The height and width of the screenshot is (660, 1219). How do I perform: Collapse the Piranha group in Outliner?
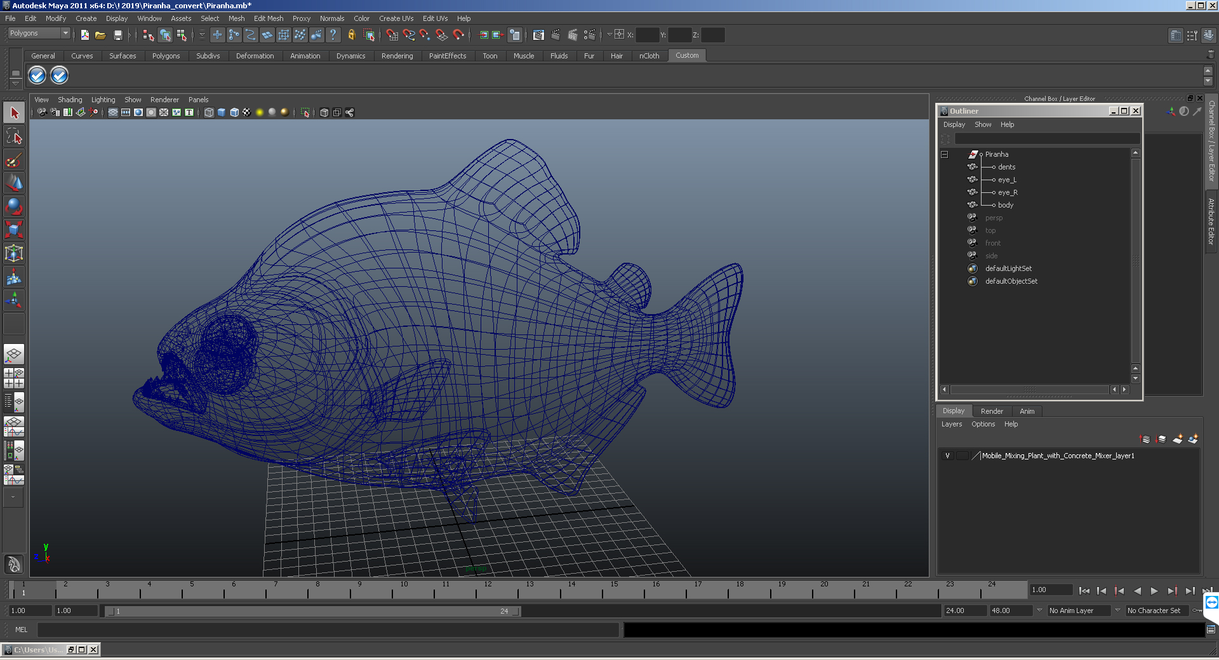[x=944, y=154]
